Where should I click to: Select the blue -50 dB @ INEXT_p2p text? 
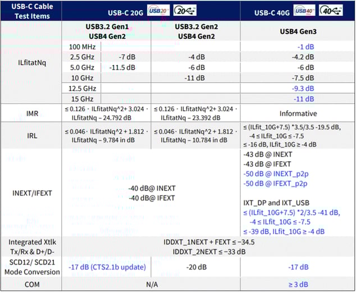coord(276,174)
